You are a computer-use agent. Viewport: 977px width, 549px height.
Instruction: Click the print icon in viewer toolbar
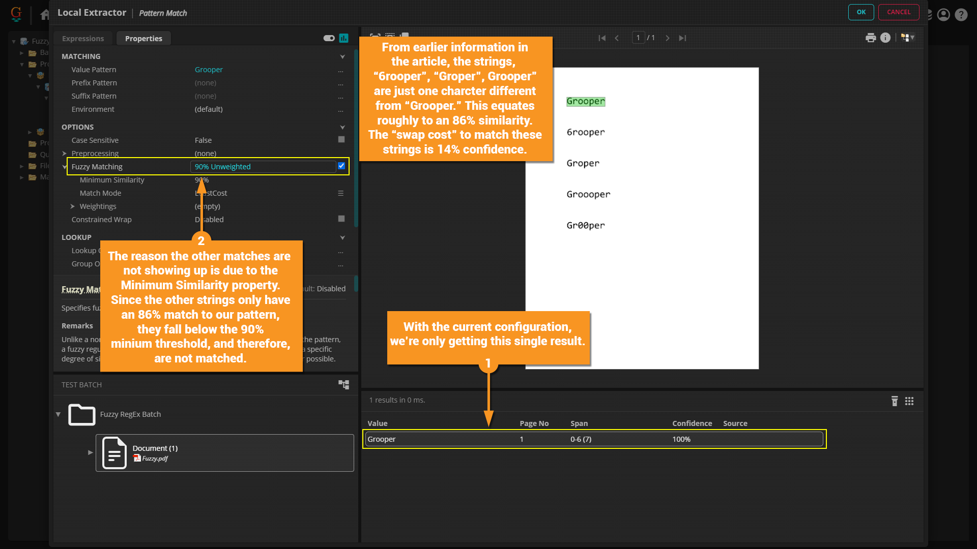point(870,38)
